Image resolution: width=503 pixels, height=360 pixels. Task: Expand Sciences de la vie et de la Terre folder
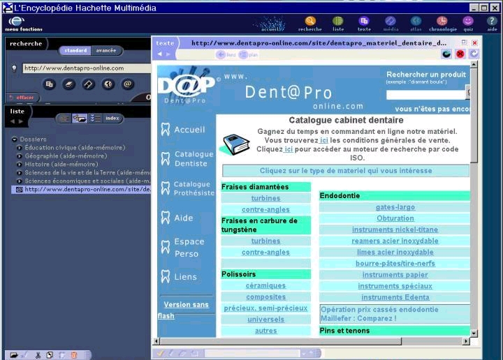pyautogui.click(x=20, y=172)
